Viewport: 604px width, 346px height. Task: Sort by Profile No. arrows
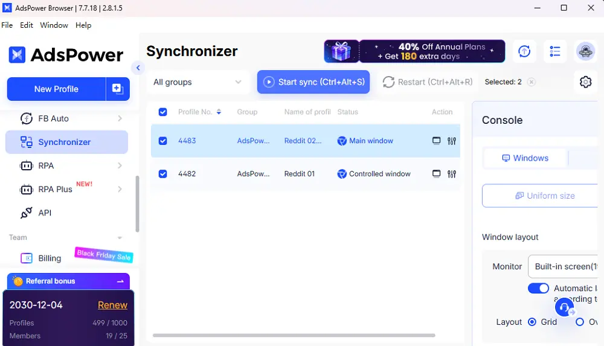click(219, 112)
